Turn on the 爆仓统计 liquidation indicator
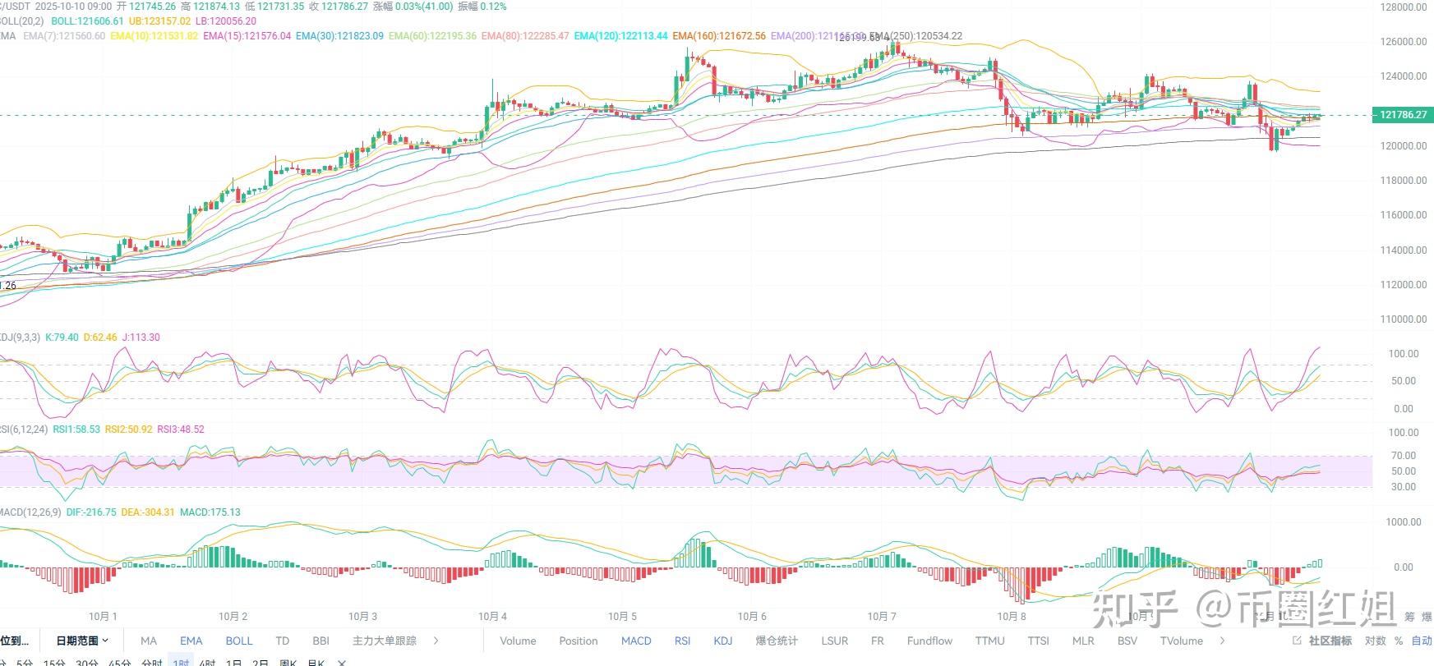The height and width of the screenshot is (666, 1434). [x=777, y=641]
